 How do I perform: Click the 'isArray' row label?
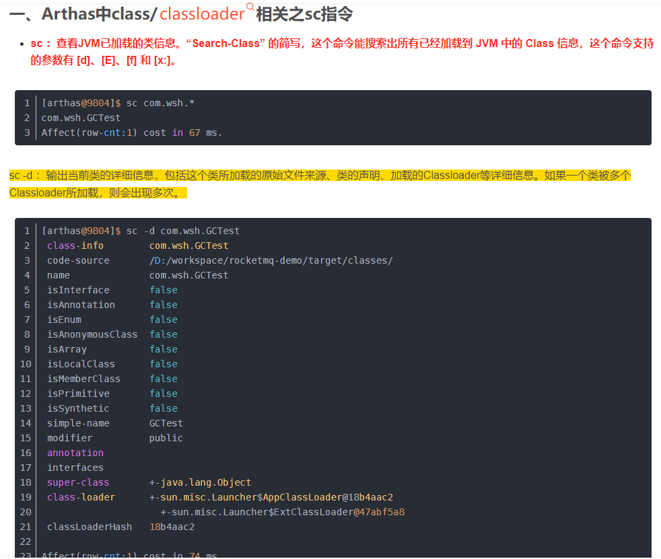click(x=67, y=349)
